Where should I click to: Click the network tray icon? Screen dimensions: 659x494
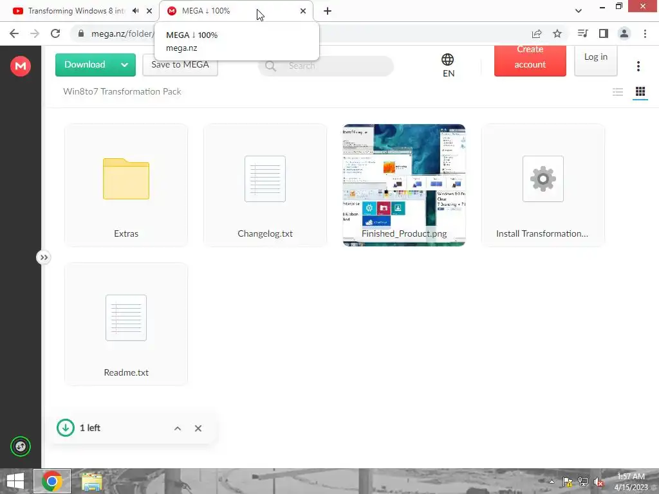[x=583, y=482]
